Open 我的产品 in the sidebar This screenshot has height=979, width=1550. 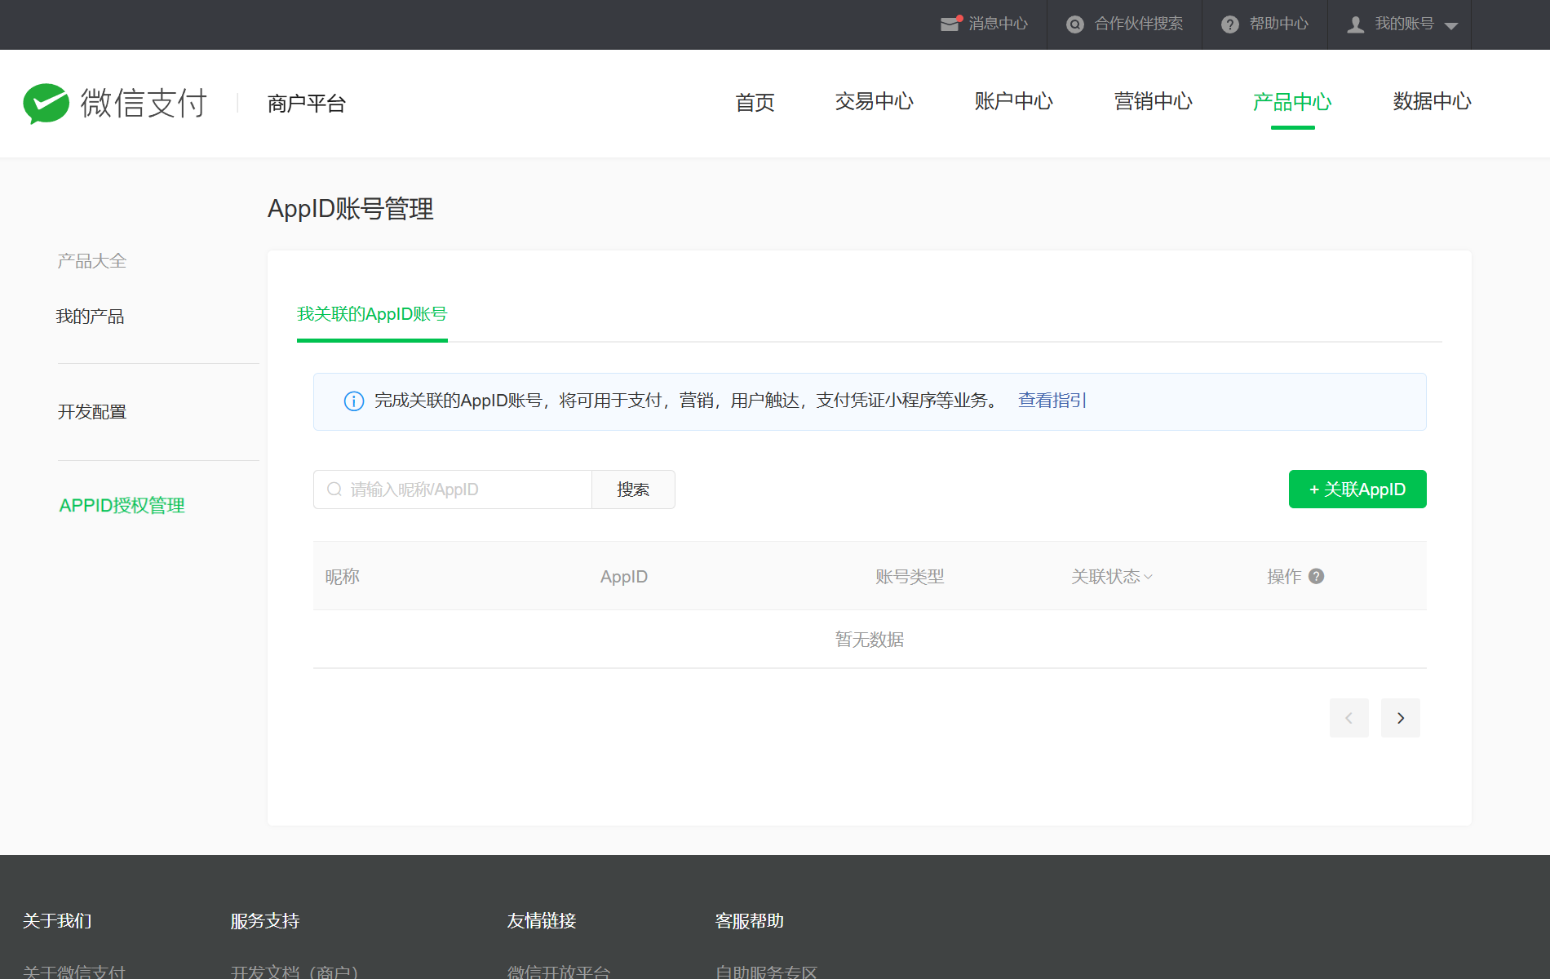pyautogui.click(x=90, y=317)
